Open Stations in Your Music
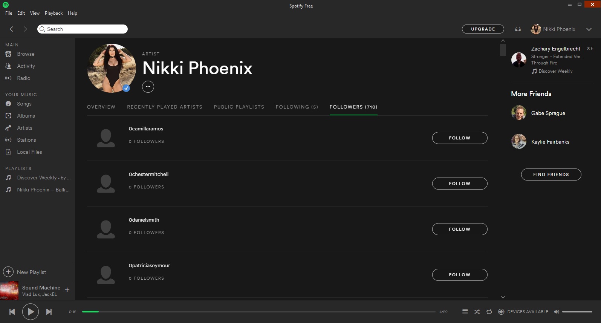The image size is (601, 323). click(26, 140)
